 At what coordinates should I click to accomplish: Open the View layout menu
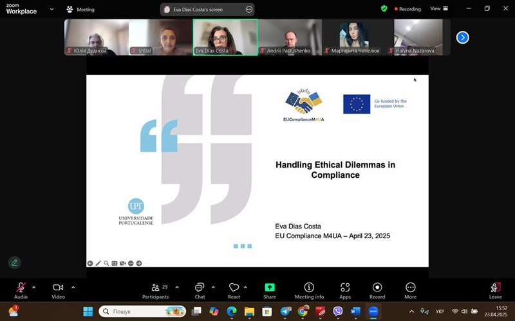(x=439, y=8)
